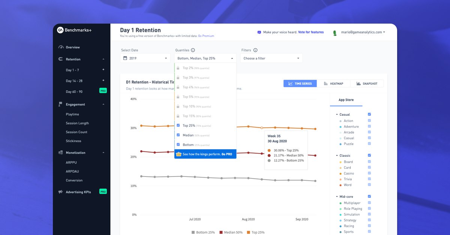This screenshot has height=235, width=450.
Task: Click the Bottom 25% legend swatch
Action: pyautogui.click(x=193, y=232)
